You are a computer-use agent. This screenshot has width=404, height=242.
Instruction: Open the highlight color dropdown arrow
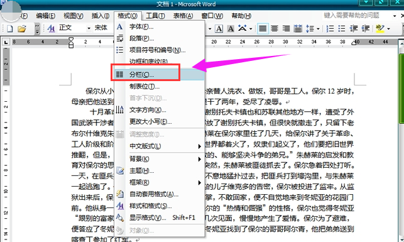point(388,29)
